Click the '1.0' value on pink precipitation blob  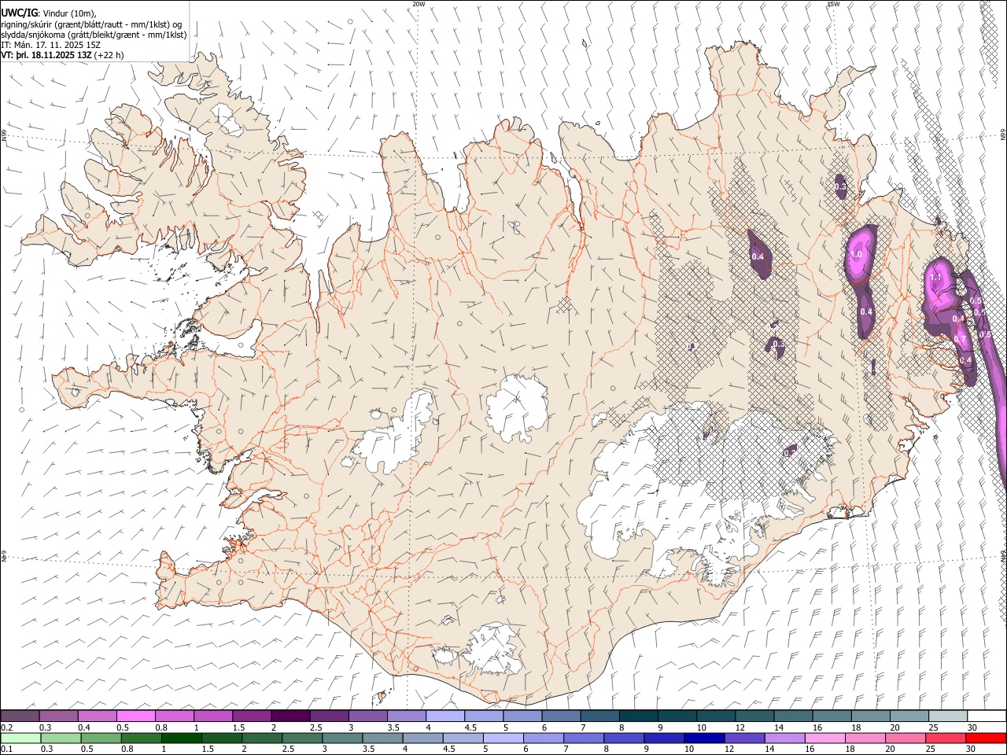tap(857, 255)
